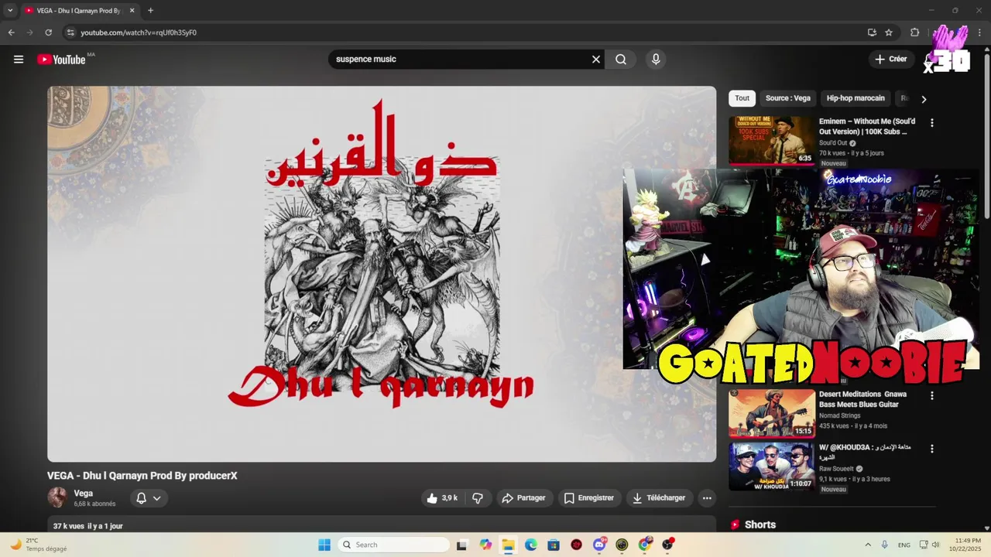Click the taskbar Search box
The image size is (991, 557).
[394, 545]
